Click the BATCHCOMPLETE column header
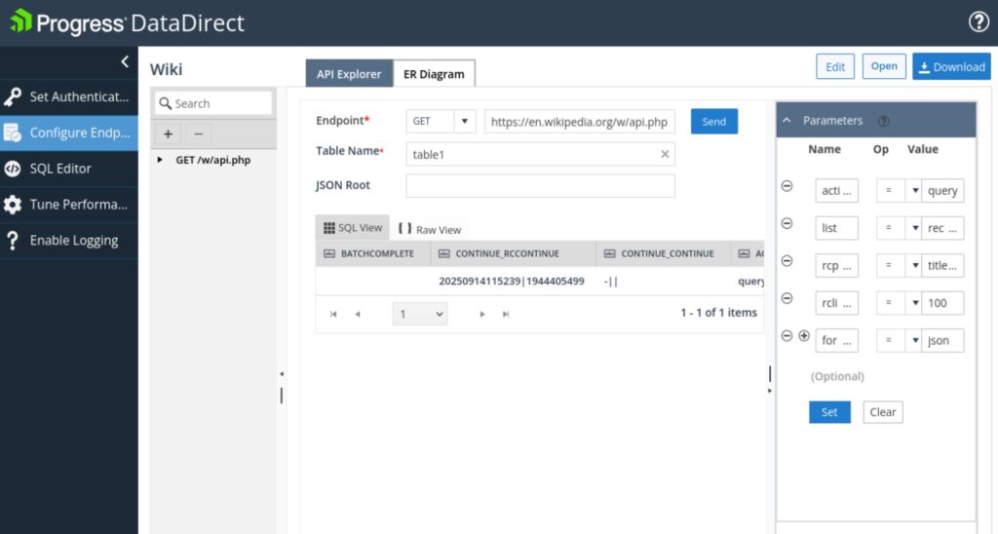The image size is (998, 534). pyautogui.click(x=373, y=253)
